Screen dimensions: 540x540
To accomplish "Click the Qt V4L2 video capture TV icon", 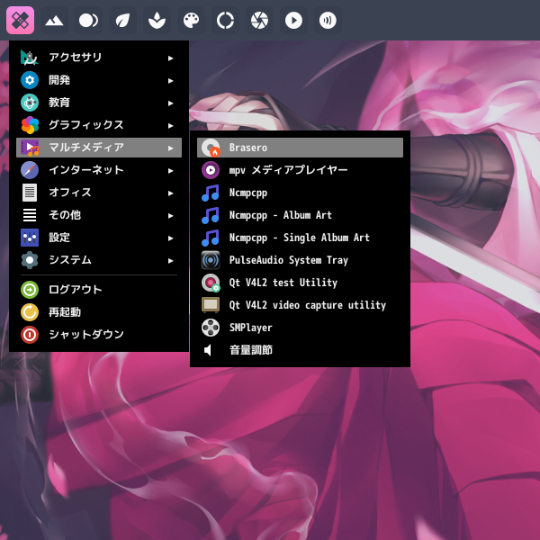I will tap(211, 305).
